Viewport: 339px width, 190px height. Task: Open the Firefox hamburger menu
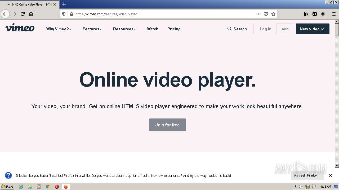[x=334, y=14]
